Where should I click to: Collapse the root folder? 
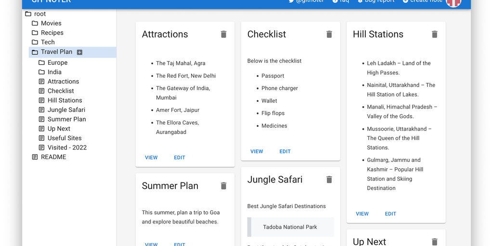point(40,14)
